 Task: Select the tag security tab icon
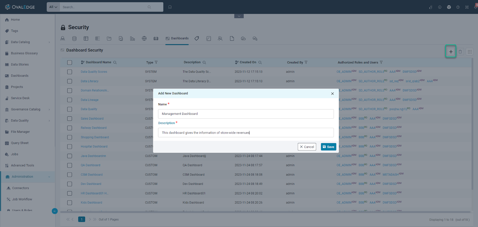tap(197, 39)
